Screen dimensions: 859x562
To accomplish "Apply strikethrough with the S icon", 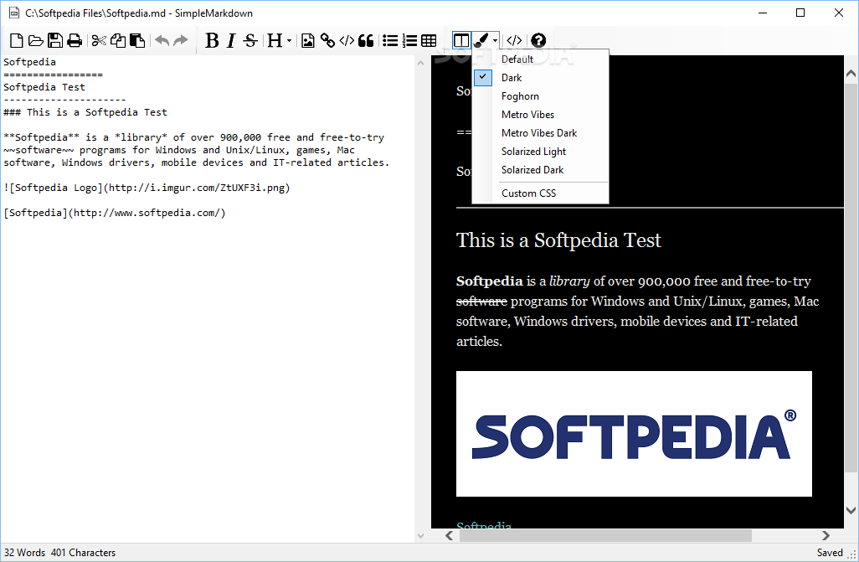I will coord(250,40).
